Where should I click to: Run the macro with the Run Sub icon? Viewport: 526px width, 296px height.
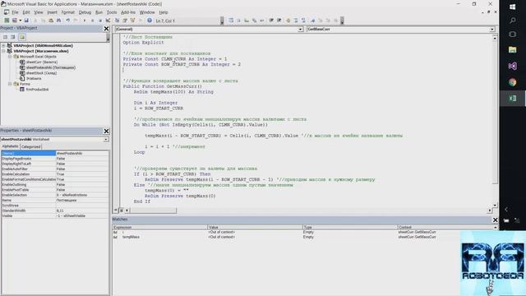84,21
